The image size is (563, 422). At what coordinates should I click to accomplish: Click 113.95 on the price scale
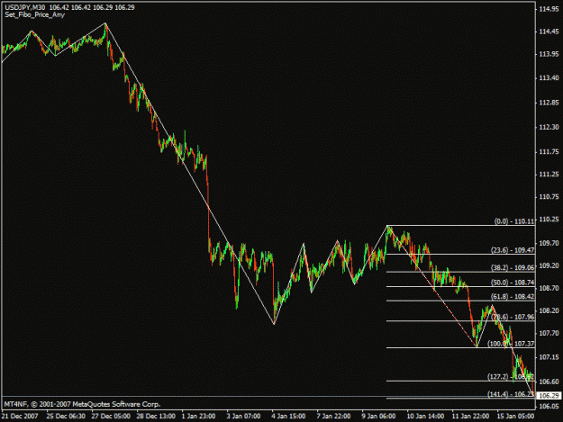(549, 54)
